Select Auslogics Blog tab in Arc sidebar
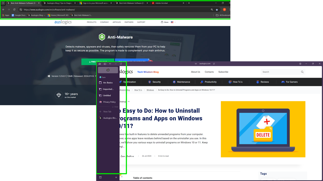Image resolution: width=323 pixels, height=181 pixels. click(108, 118)
